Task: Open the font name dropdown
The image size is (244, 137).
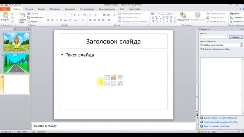Action: click(64, 15)
